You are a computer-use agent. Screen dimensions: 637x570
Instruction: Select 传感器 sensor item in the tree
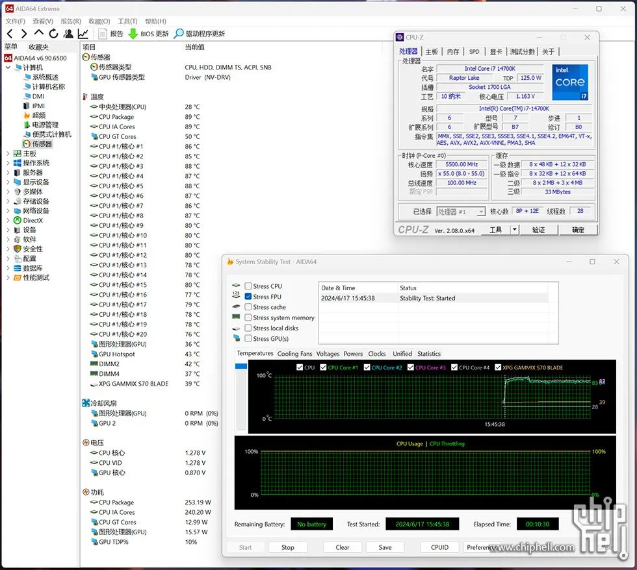tap(38, 144)
